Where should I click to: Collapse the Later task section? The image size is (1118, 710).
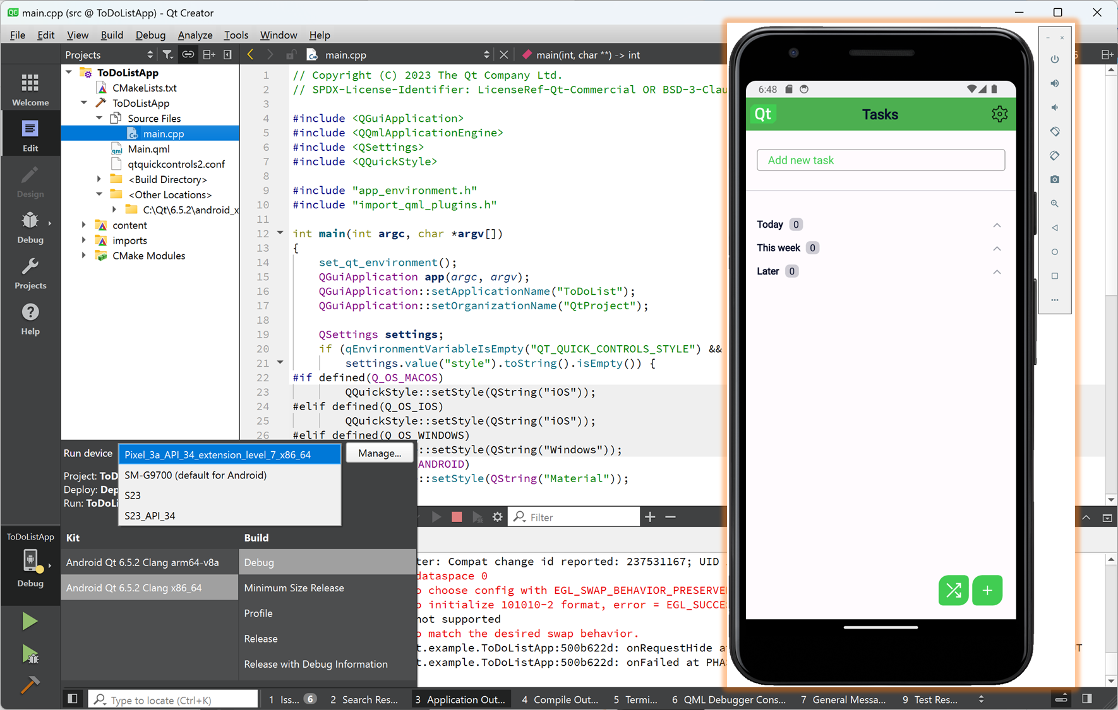pyautogui.click(x=997, y=272)
